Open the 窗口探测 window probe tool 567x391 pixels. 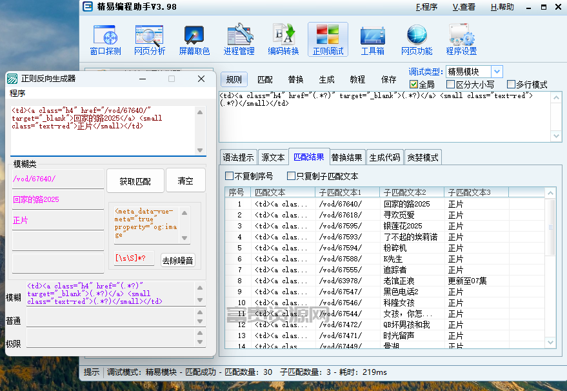click(x=105, y=40)
